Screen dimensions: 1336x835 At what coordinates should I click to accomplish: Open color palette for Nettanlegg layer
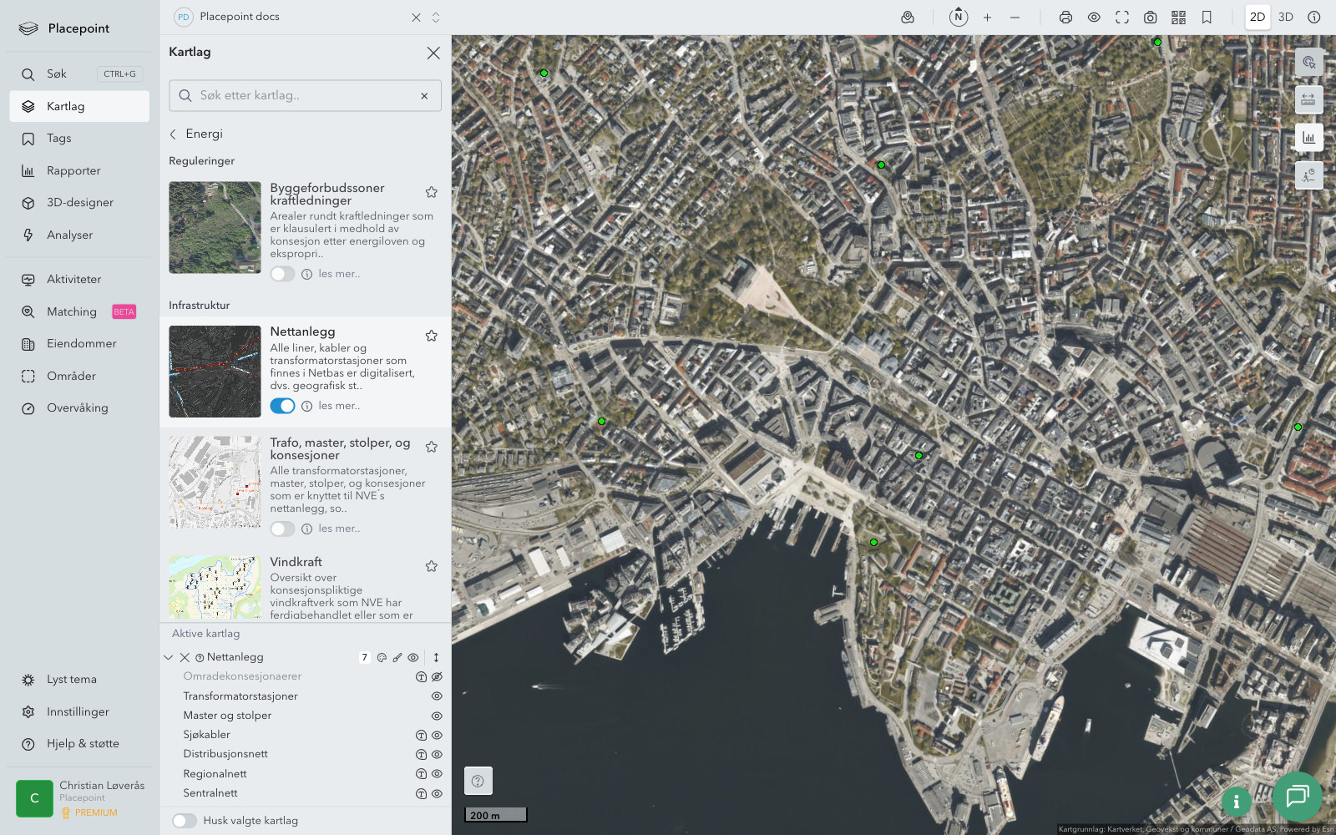[382, 658]
